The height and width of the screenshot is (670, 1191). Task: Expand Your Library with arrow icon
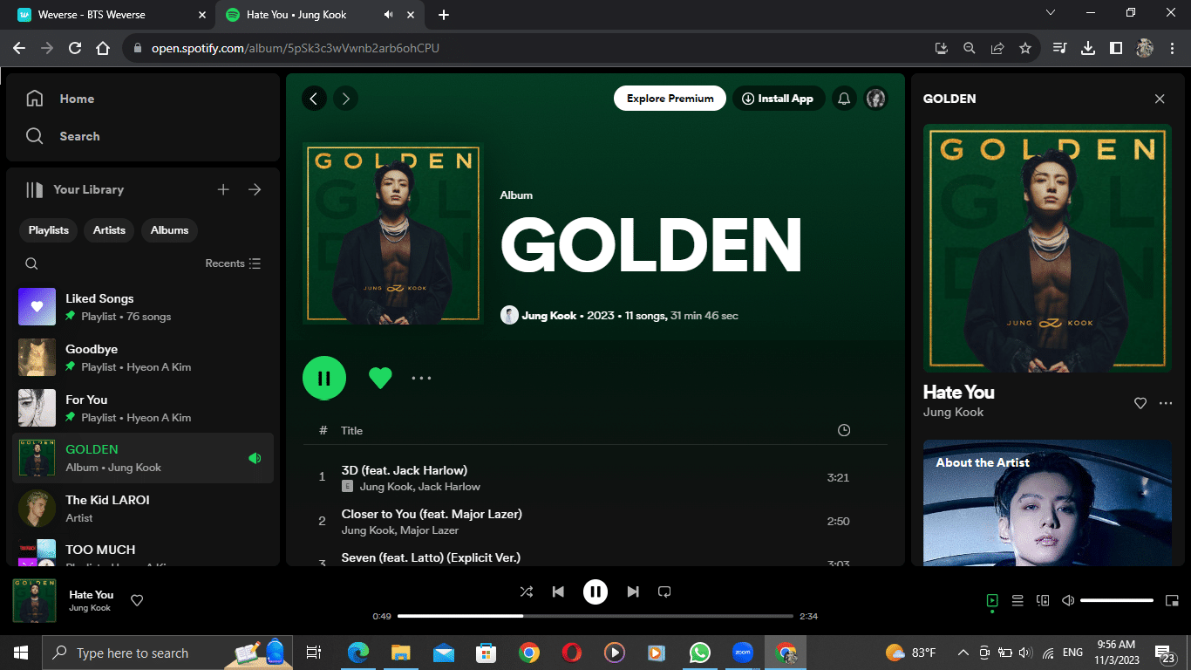(x=255, y=189)
